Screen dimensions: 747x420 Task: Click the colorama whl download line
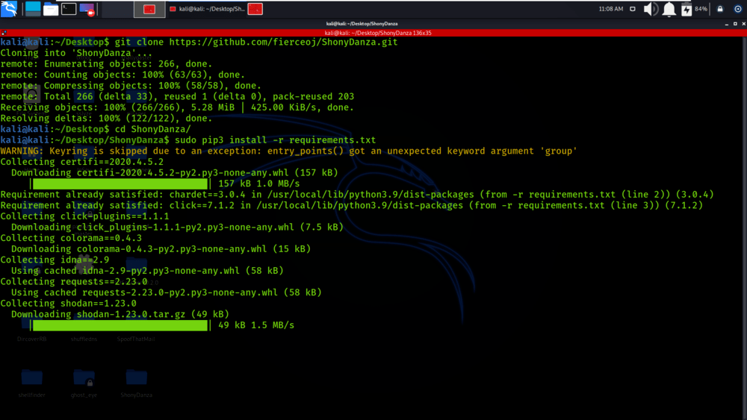tap(161, 249)
